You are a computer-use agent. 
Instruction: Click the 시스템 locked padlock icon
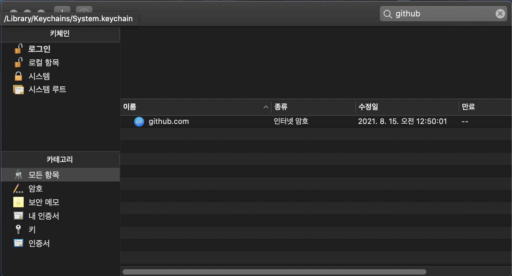[x=18, y=76]
